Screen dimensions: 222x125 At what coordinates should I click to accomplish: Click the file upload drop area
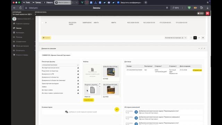[92, 73]
